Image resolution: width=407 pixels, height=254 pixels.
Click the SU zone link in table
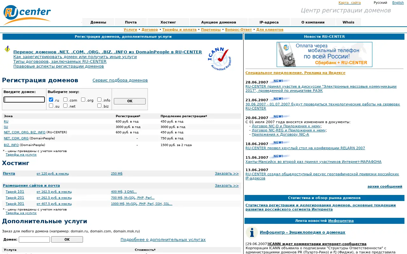pos(6,127)
